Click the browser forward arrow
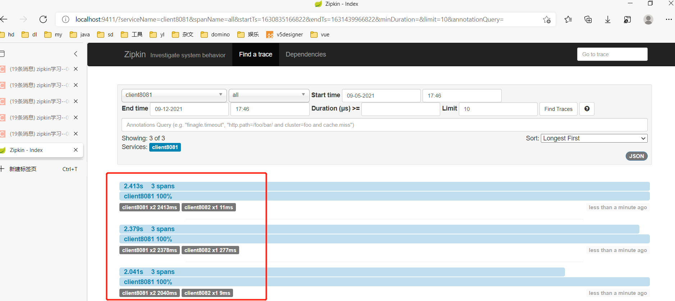675x301 pixels. [23, 19]
